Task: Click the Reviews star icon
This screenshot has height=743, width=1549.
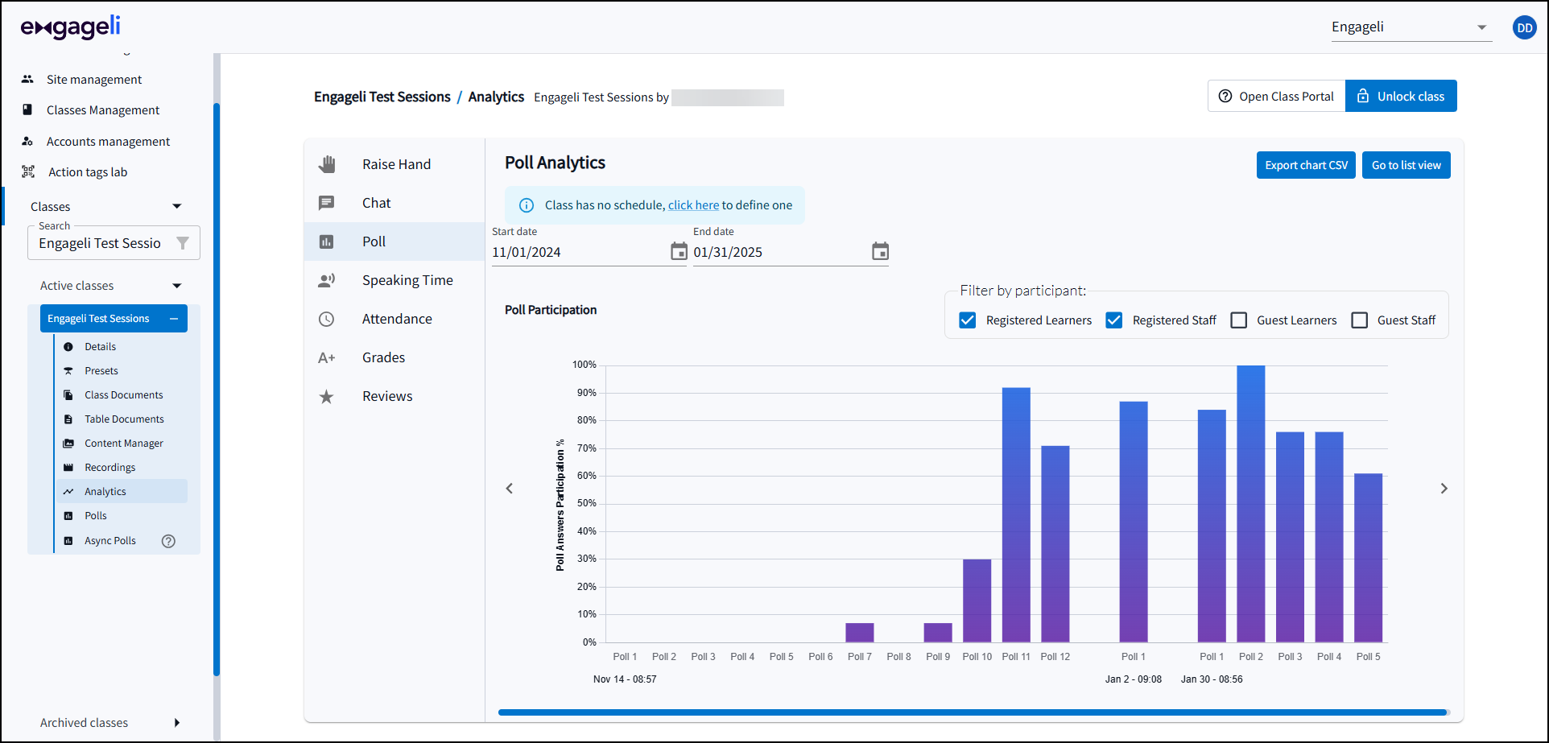Action: pyautogui.click(x=326, y=396)
